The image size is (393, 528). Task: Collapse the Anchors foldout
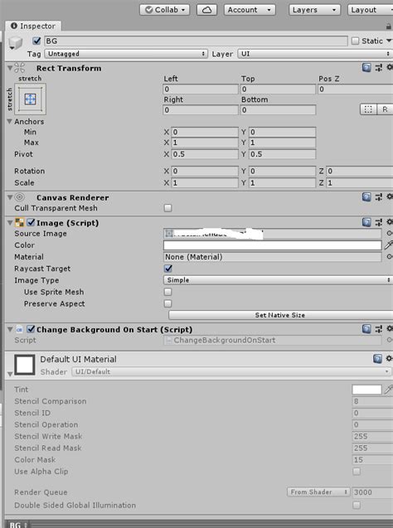tap(9, 121)
